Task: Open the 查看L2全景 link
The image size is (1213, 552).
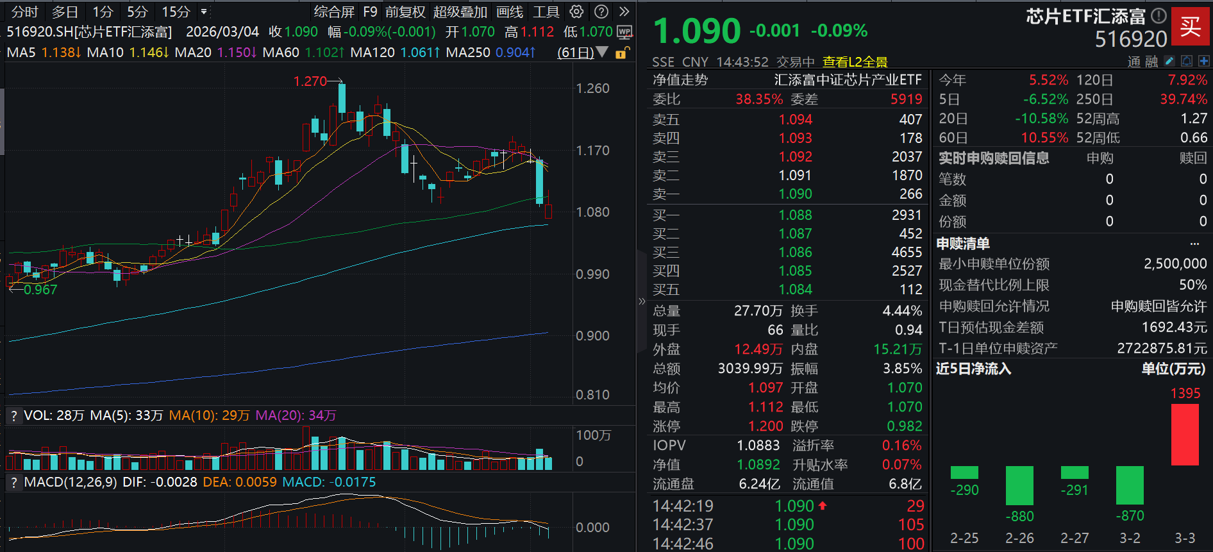Action: (855, 62)
